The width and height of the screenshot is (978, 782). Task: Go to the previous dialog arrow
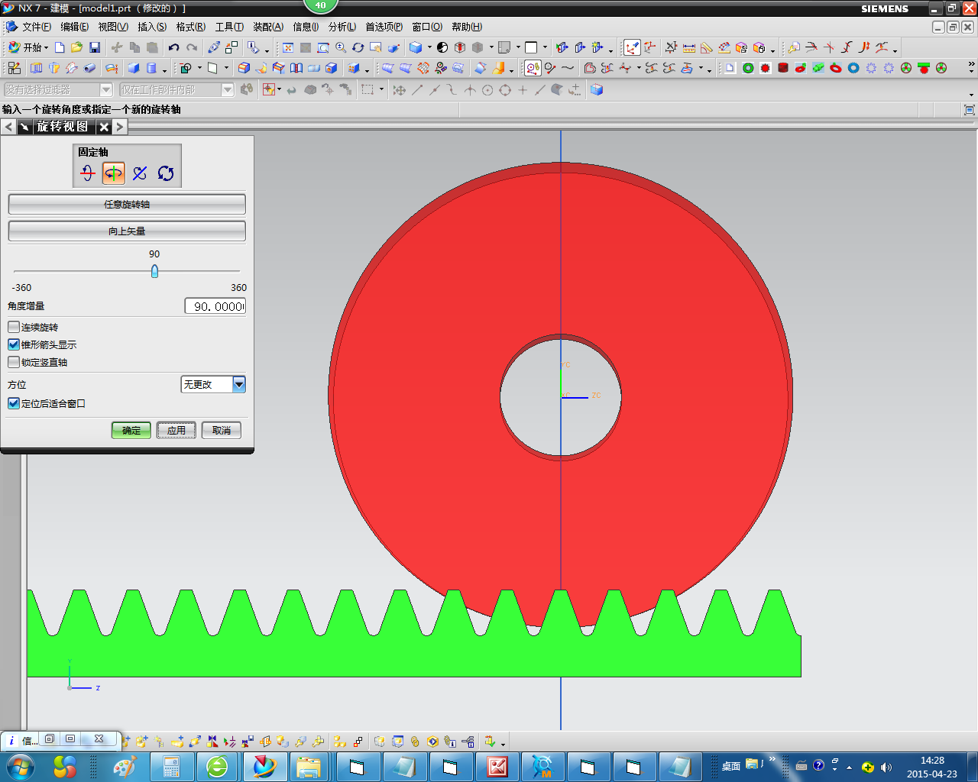(8, 126)
